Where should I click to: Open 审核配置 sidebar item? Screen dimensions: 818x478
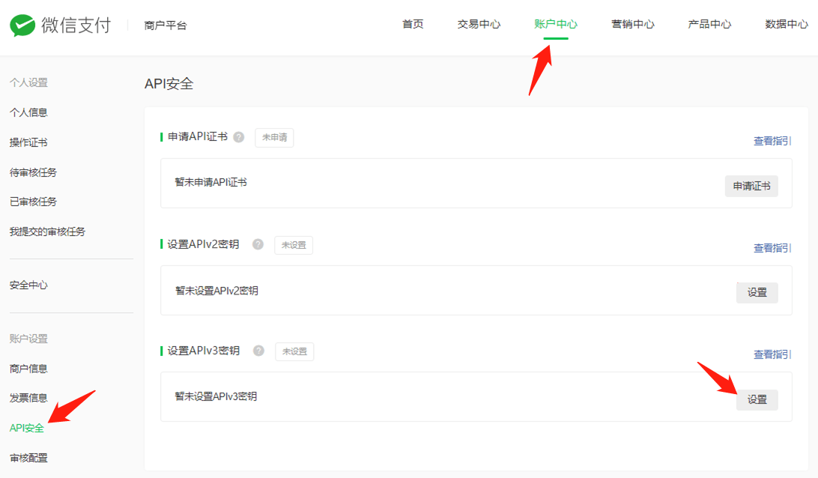click(28, 458)
